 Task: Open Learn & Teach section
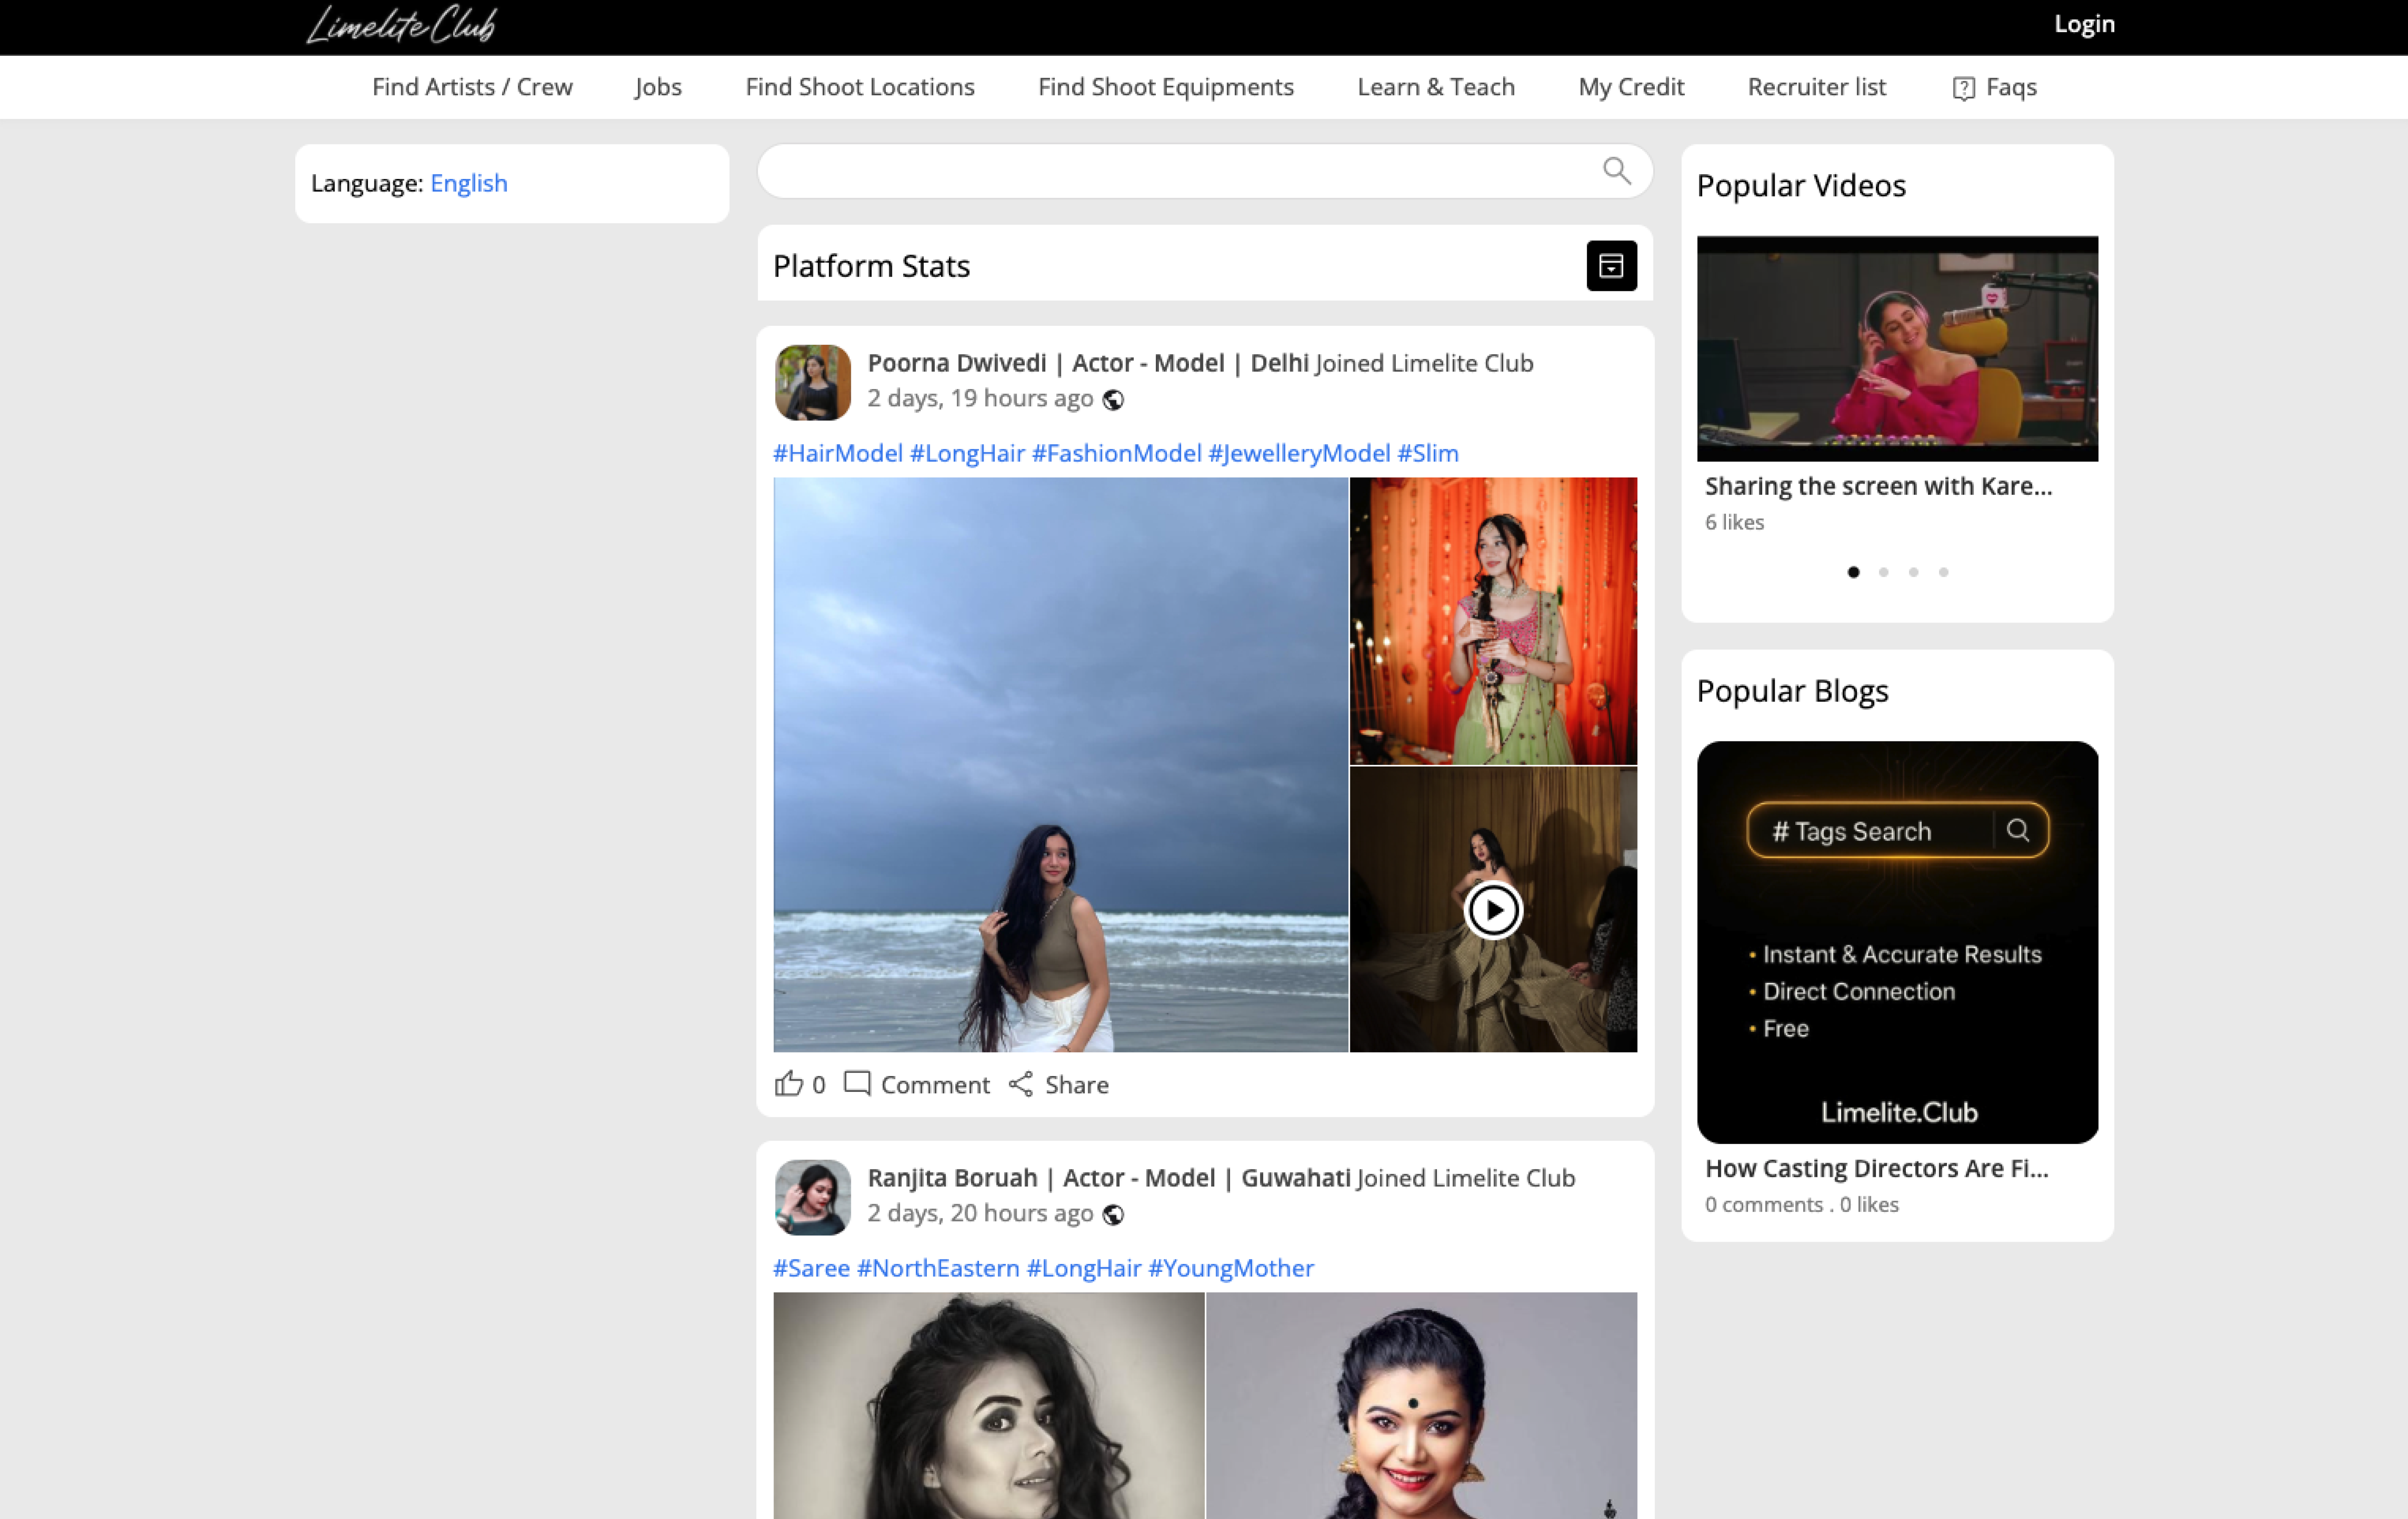click(1436, 87)
